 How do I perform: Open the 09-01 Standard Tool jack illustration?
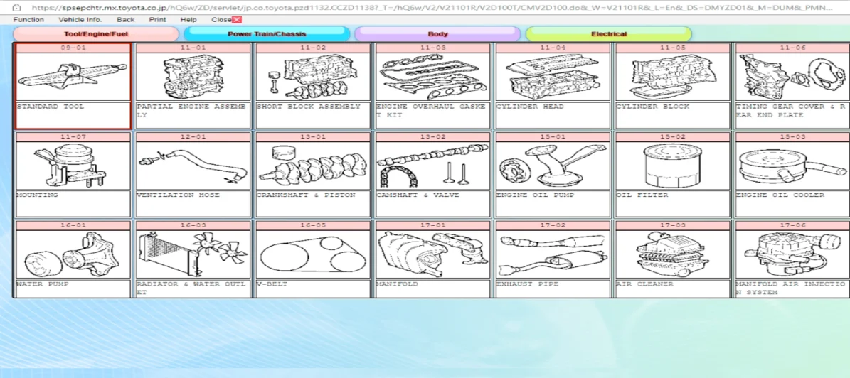click(x=73, y=76)
